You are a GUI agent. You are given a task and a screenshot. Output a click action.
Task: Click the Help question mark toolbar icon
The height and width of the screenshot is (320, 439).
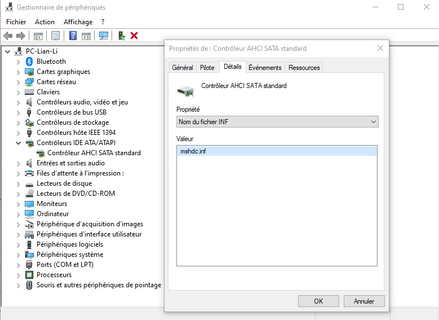[x=73, y=36]
